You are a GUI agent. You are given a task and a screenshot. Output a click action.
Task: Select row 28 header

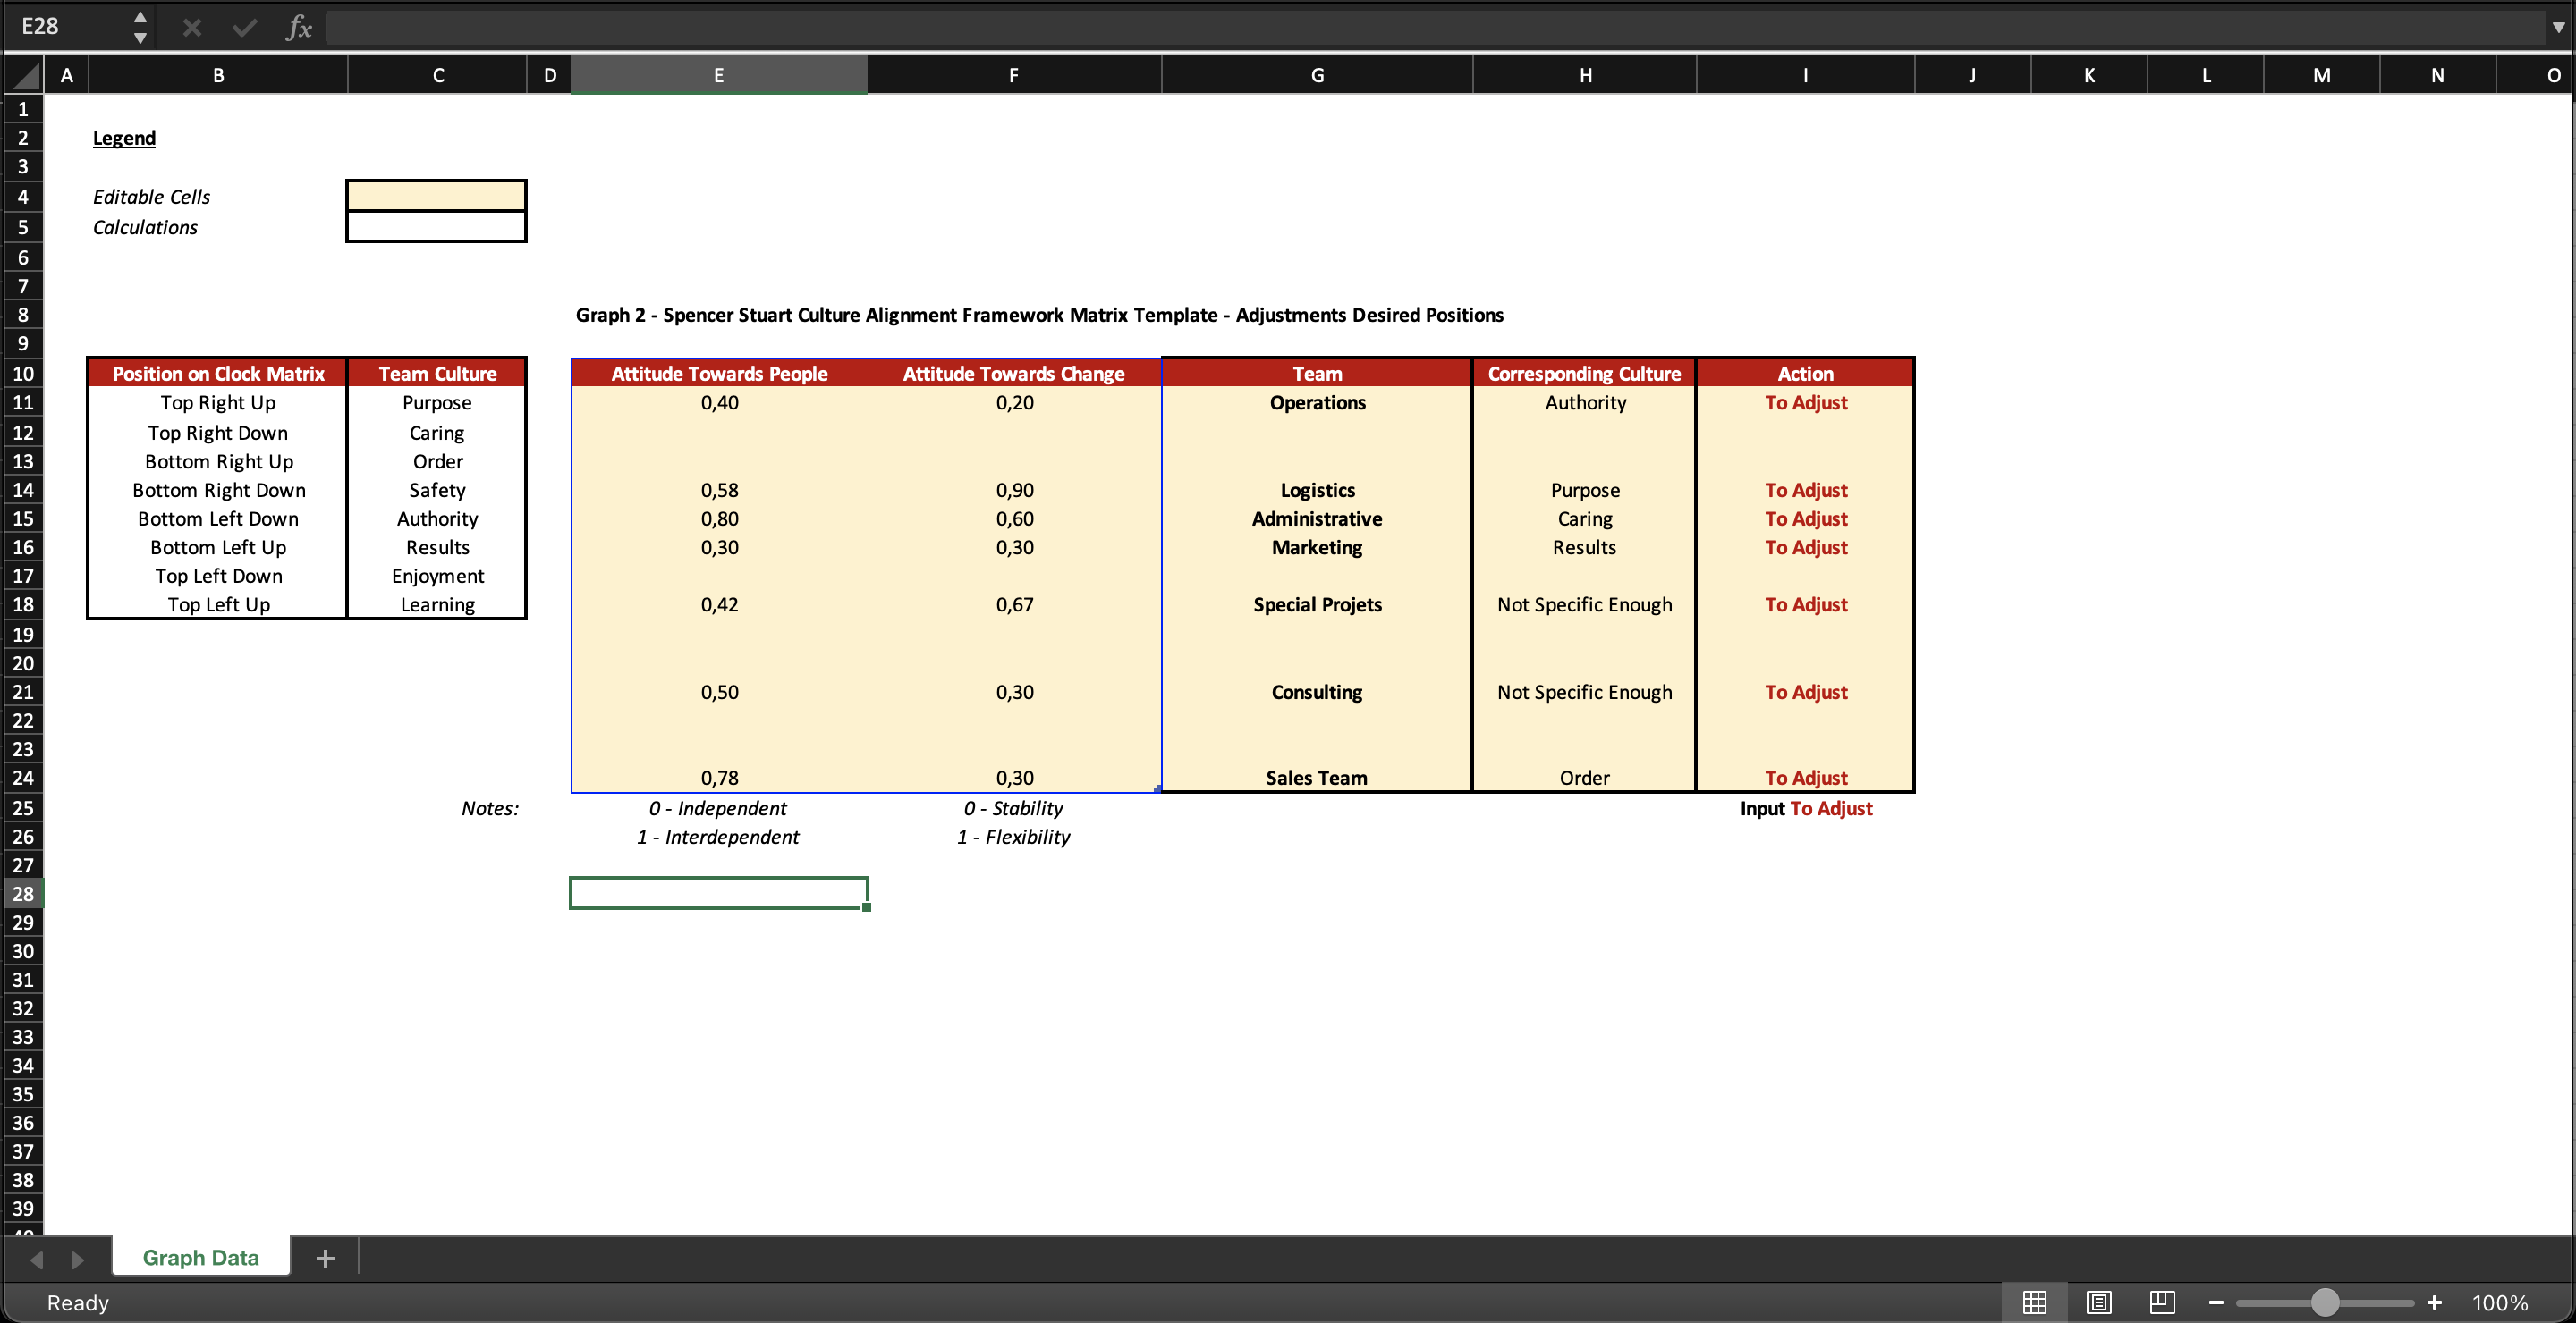pyautogui.click(x=23, y=893)
